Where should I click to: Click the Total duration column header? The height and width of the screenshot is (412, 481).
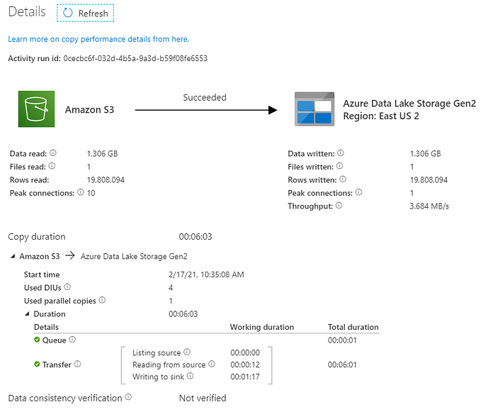pos(353,327)
